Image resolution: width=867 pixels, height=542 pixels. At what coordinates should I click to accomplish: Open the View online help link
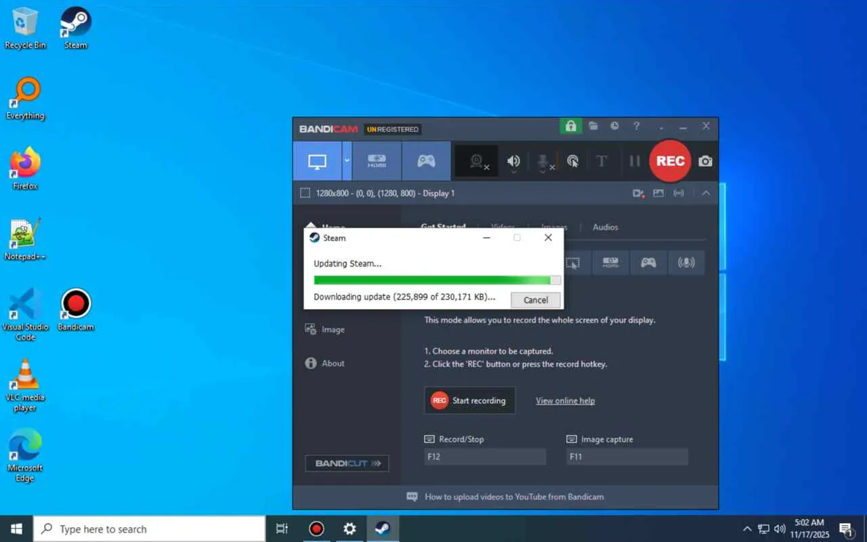point(566,400)
